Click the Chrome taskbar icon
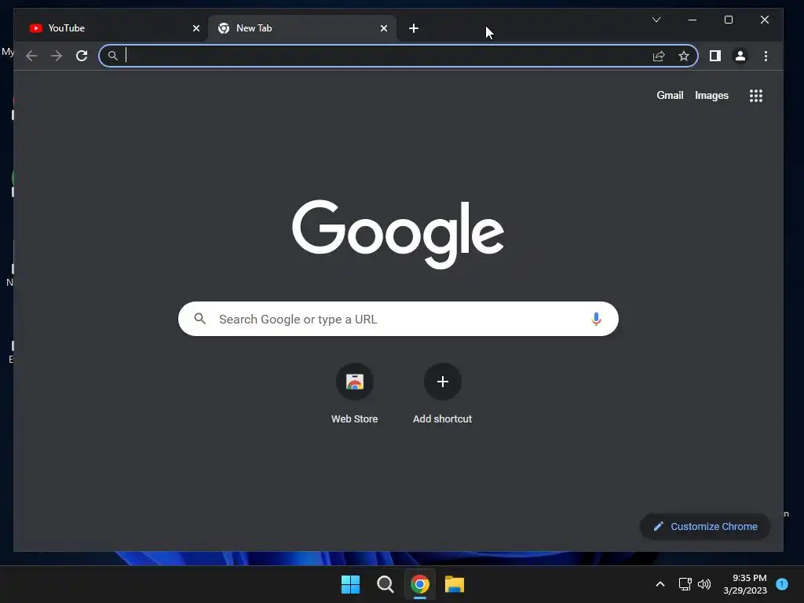Image resolution: width=804 pixels, height=603 pixels. pos(419,584)
